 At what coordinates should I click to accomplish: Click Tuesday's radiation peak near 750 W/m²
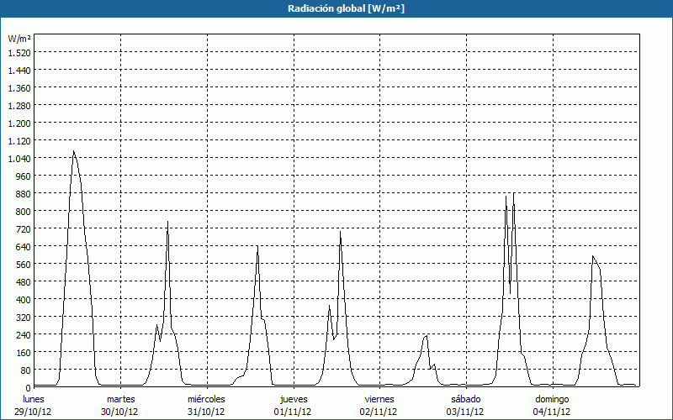(167, 222)
